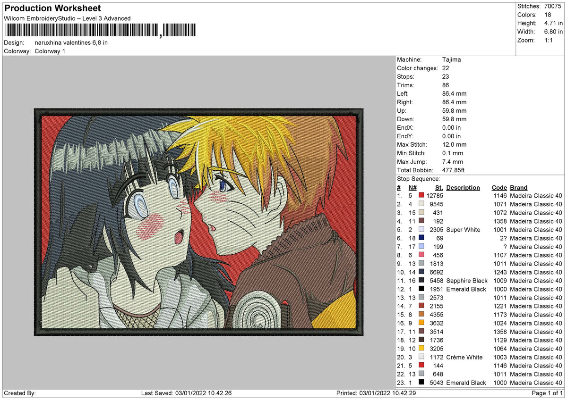The image size is (567, 400).
Task: Click the red swatch for stop 1
Action: point(421,195)
